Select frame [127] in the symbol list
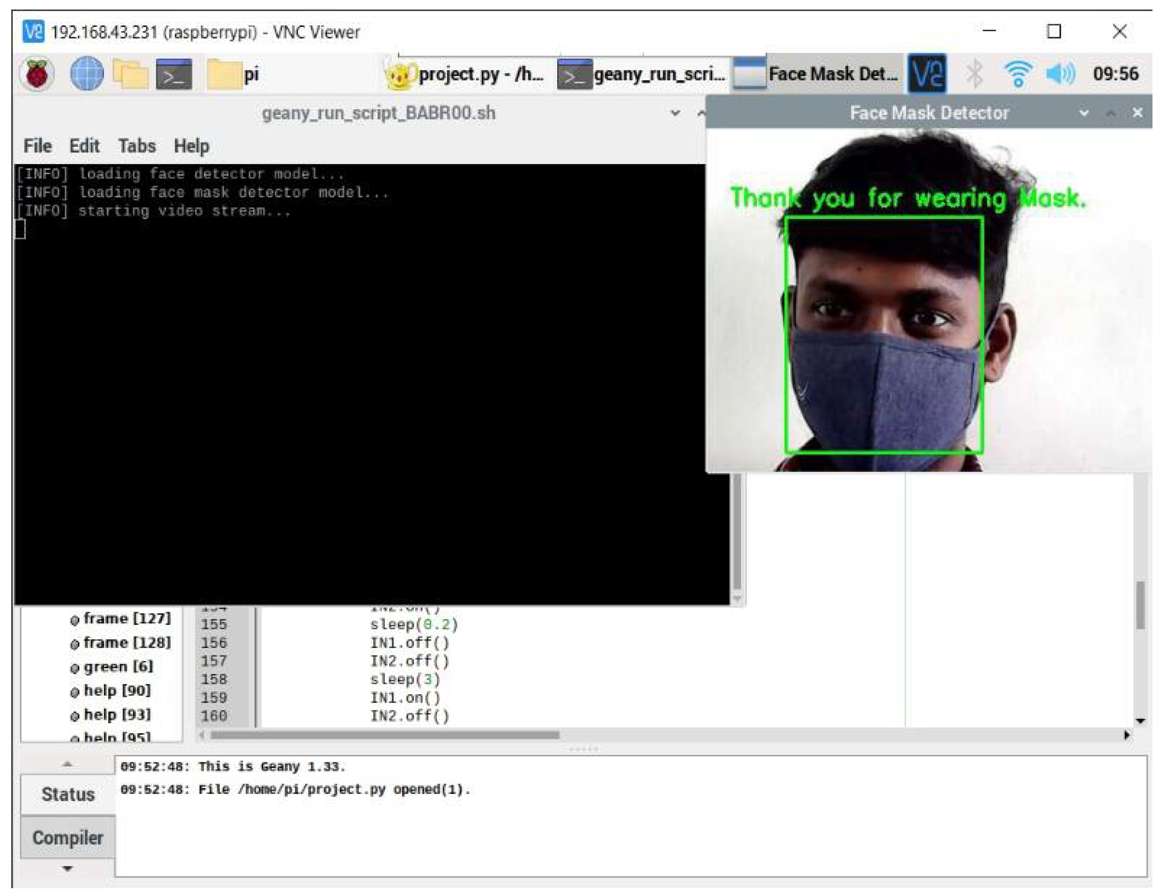This screenshot has height=896, width=1162. click(126, 618)
